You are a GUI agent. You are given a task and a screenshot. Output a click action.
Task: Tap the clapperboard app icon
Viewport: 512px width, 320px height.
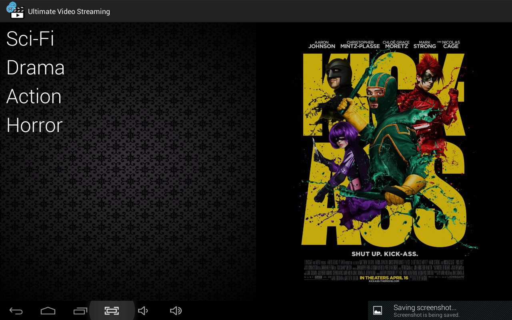16,11
